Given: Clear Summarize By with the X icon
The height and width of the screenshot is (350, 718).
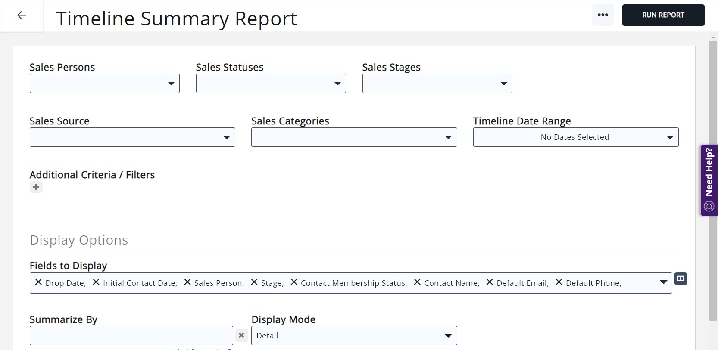Looking at the screenshot, I should pyautogui.click(x=241, y=335).
